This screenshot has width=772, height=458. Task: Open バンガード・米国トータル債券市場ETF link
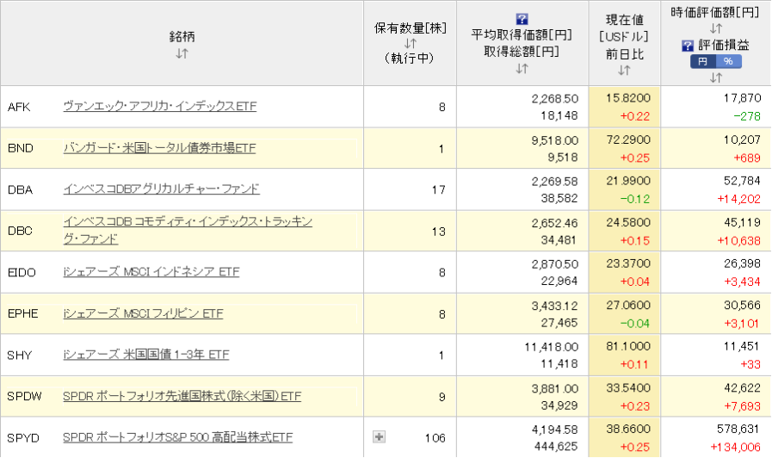coord(159,148)
